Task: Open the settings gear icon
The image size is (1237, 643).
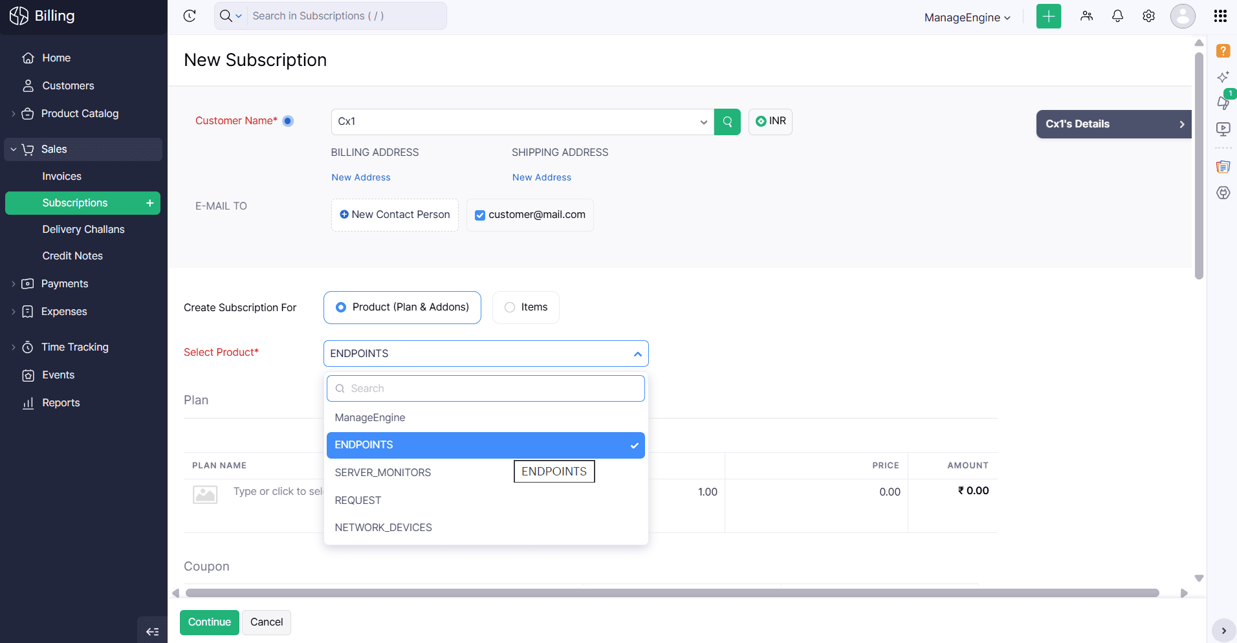Action: click(1148, 16)
